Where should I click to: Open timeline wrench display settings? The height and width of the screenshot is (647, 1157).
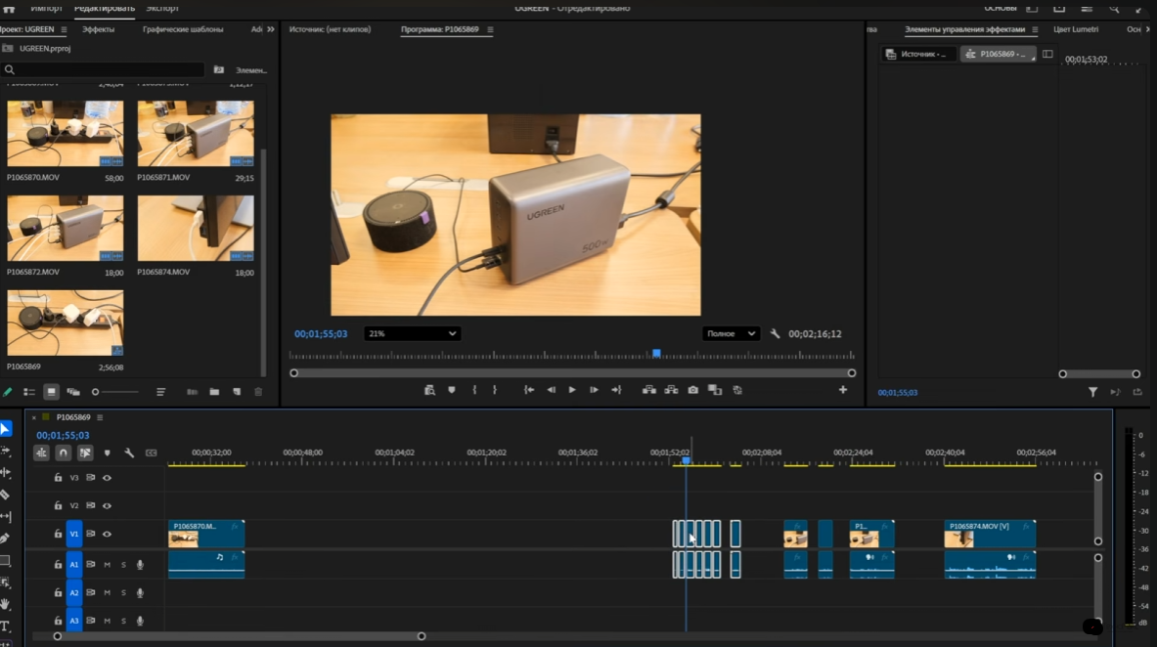pyautogui.click(x=129, y=453)
